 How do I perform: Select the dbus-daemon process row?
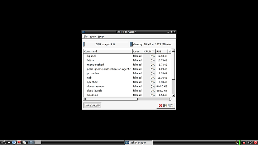128,86
